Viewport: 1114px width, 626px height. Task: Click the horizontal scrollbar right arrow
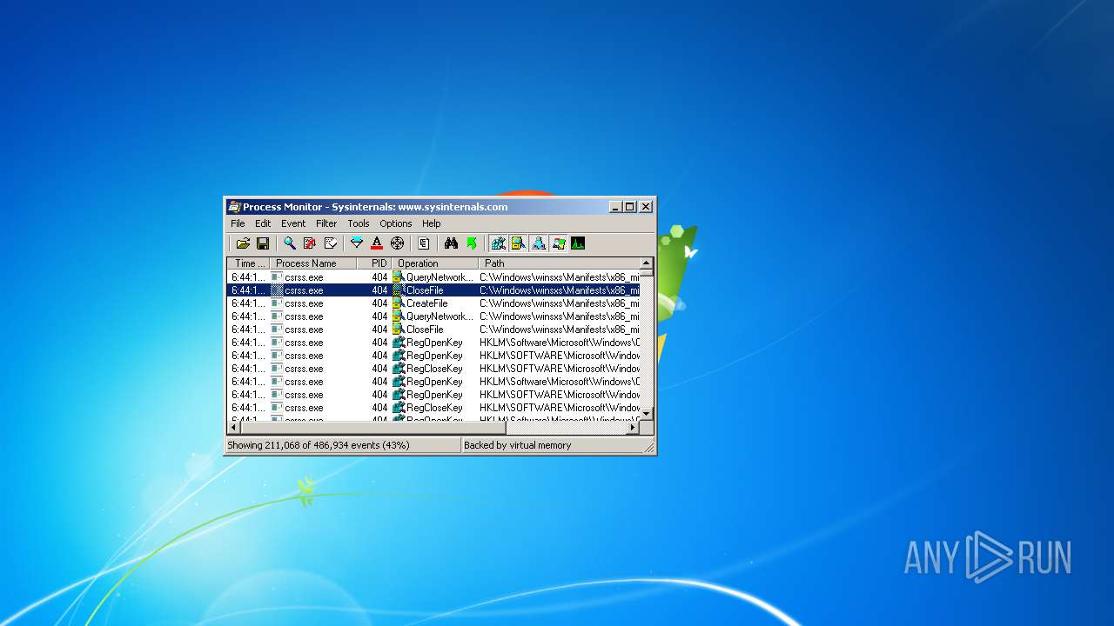tap(633, 428)
